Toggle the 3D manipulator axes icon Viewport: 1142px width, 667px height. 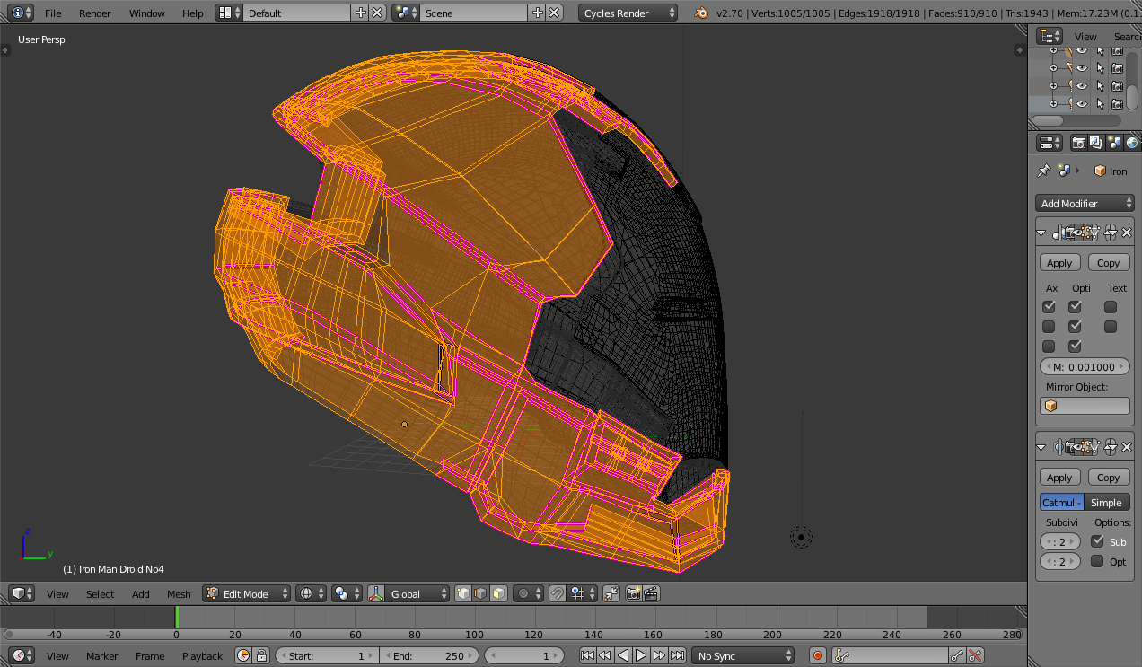coord(376,593)
